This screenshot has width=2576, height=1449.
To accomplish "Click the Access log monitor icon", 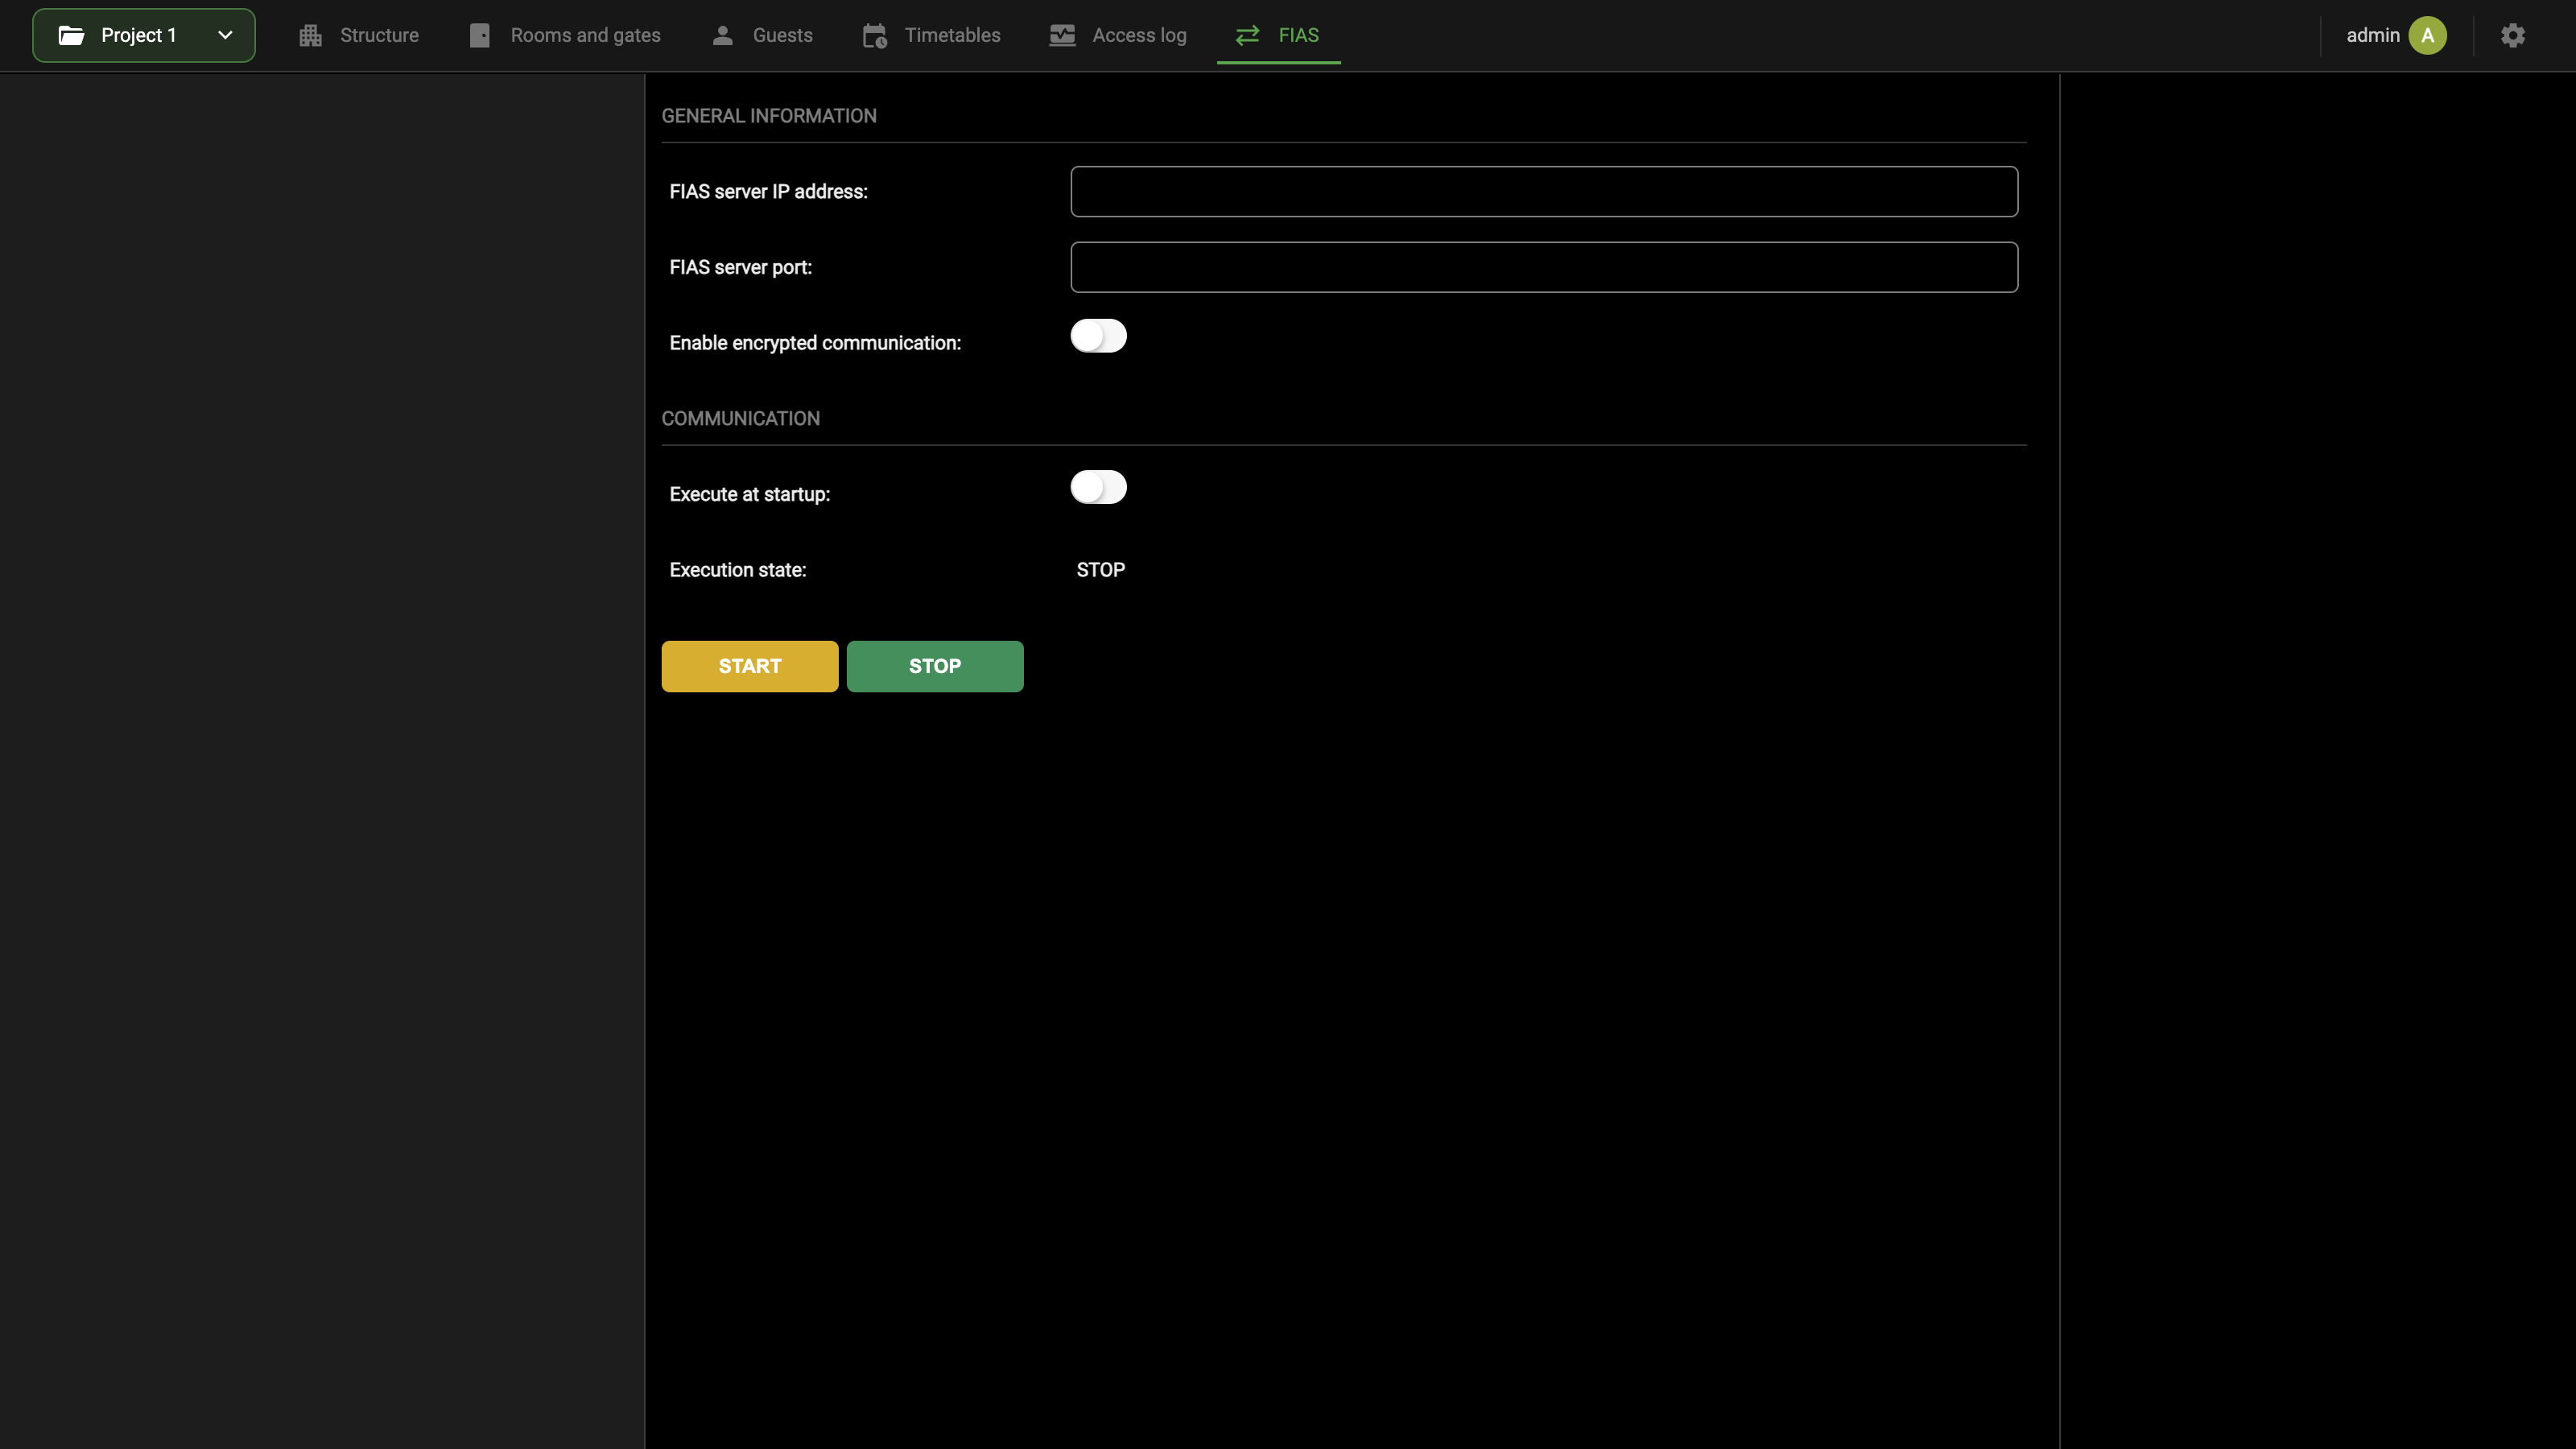I will 1062,36.
